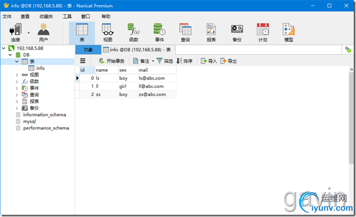Open the 查看 menu
Viewport: 356px width, 217px height.
25,17
